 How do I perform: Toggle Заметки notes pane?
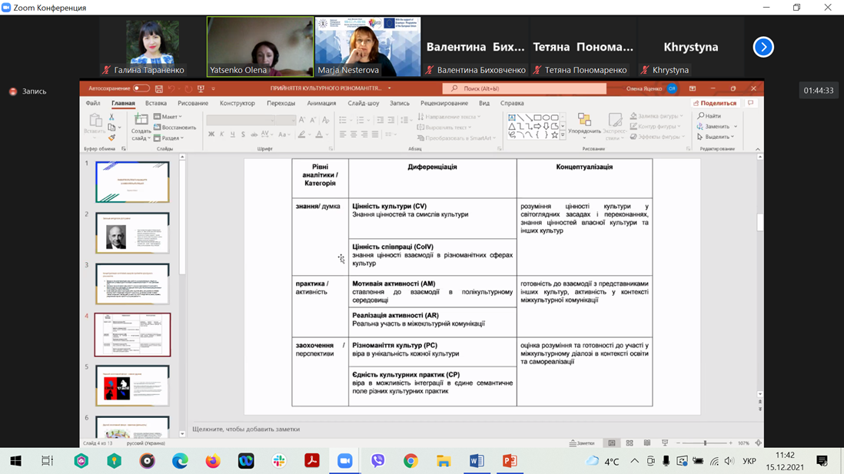coord(582,443)
